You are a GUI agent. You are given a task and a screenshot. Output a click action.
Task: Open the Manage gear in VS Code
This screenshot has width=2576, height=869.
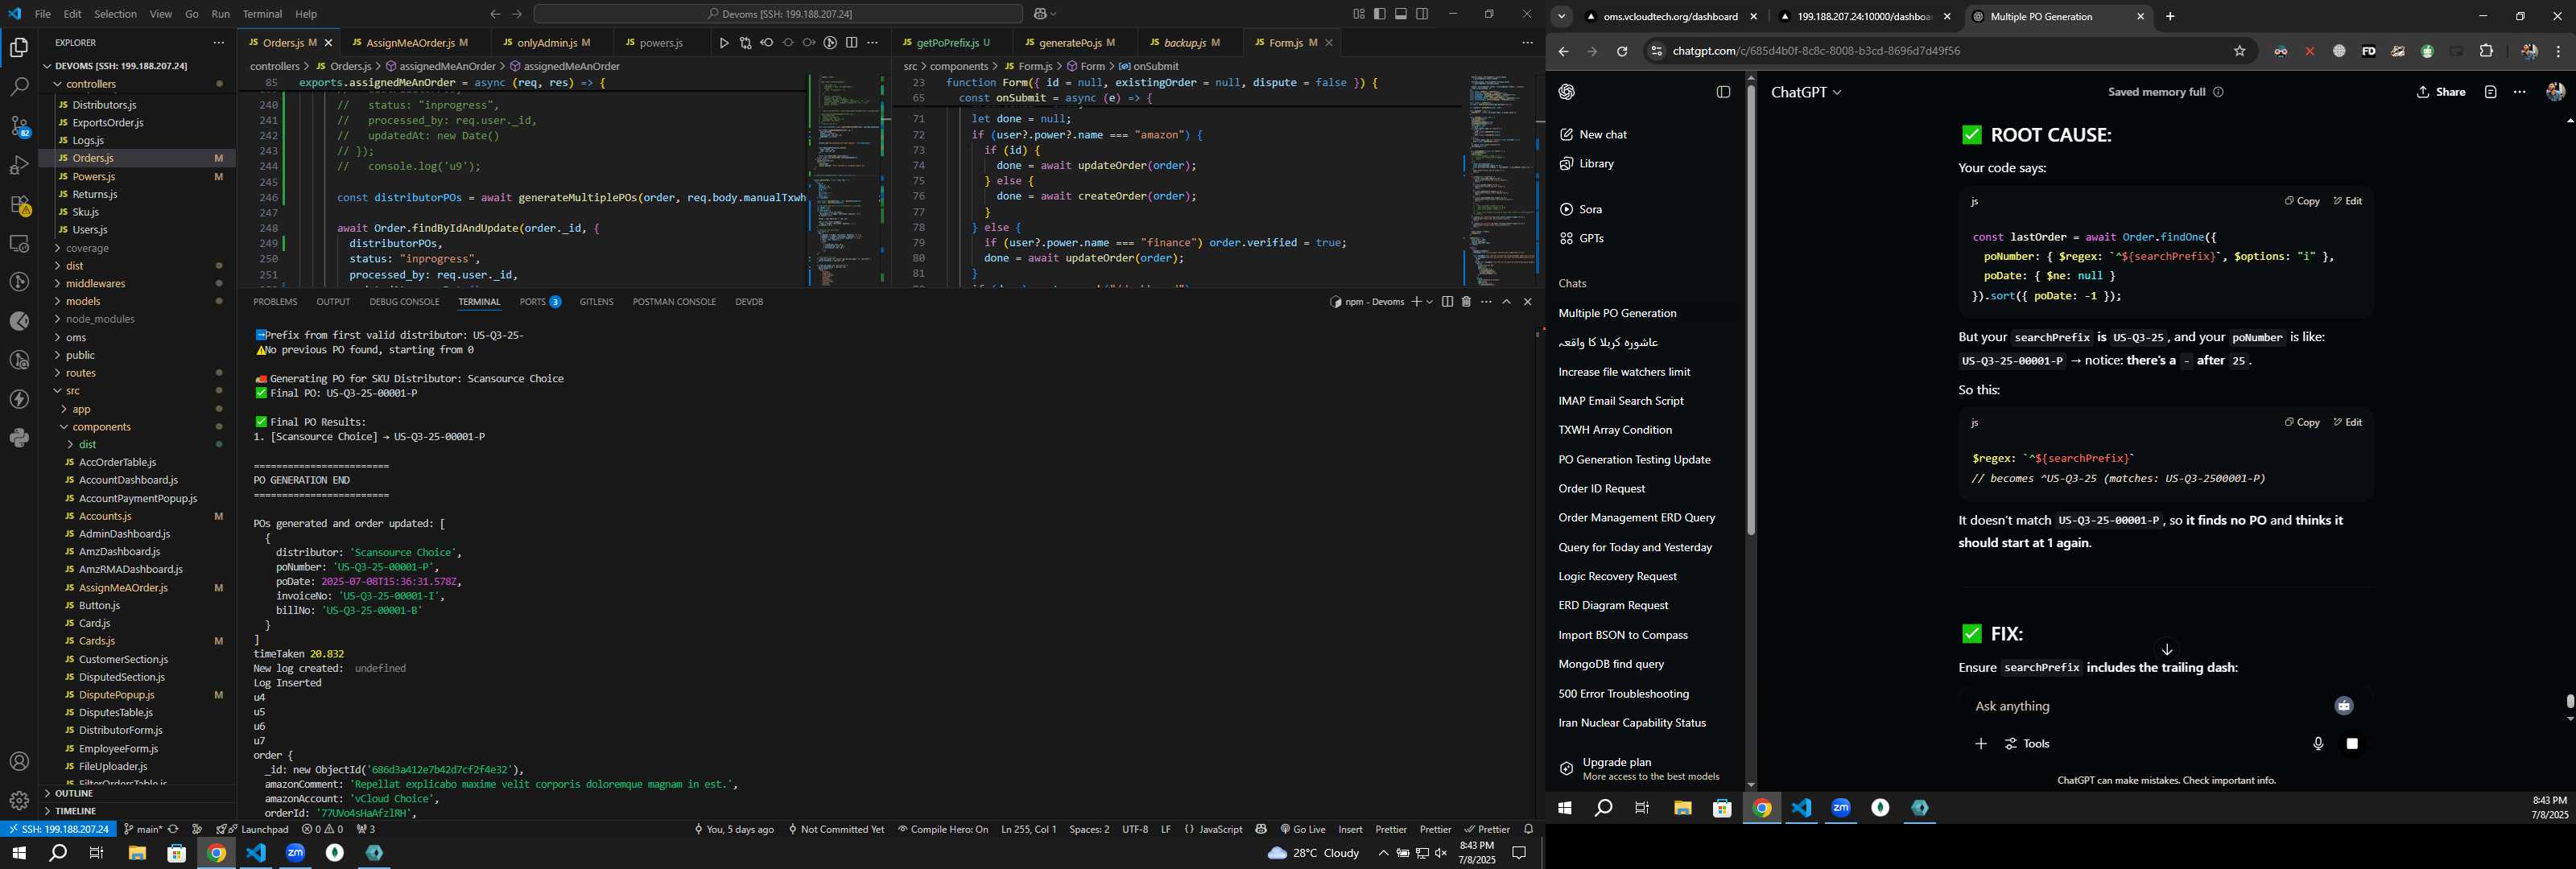(19, 801)
